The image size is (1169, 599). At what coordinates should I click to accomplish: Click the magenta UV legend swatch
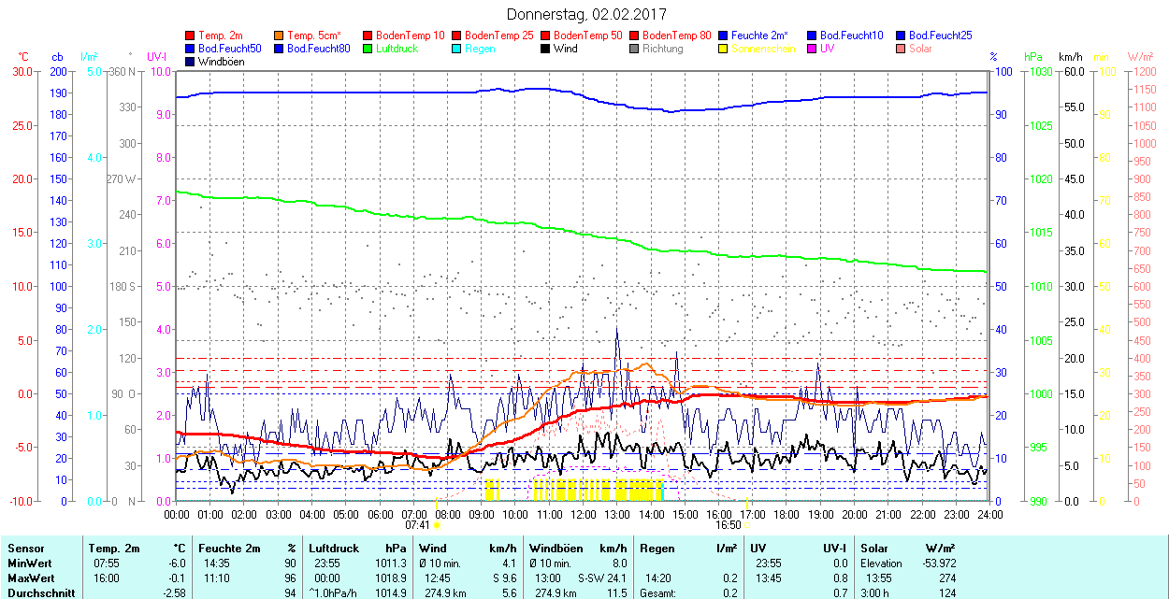(812, 49)
